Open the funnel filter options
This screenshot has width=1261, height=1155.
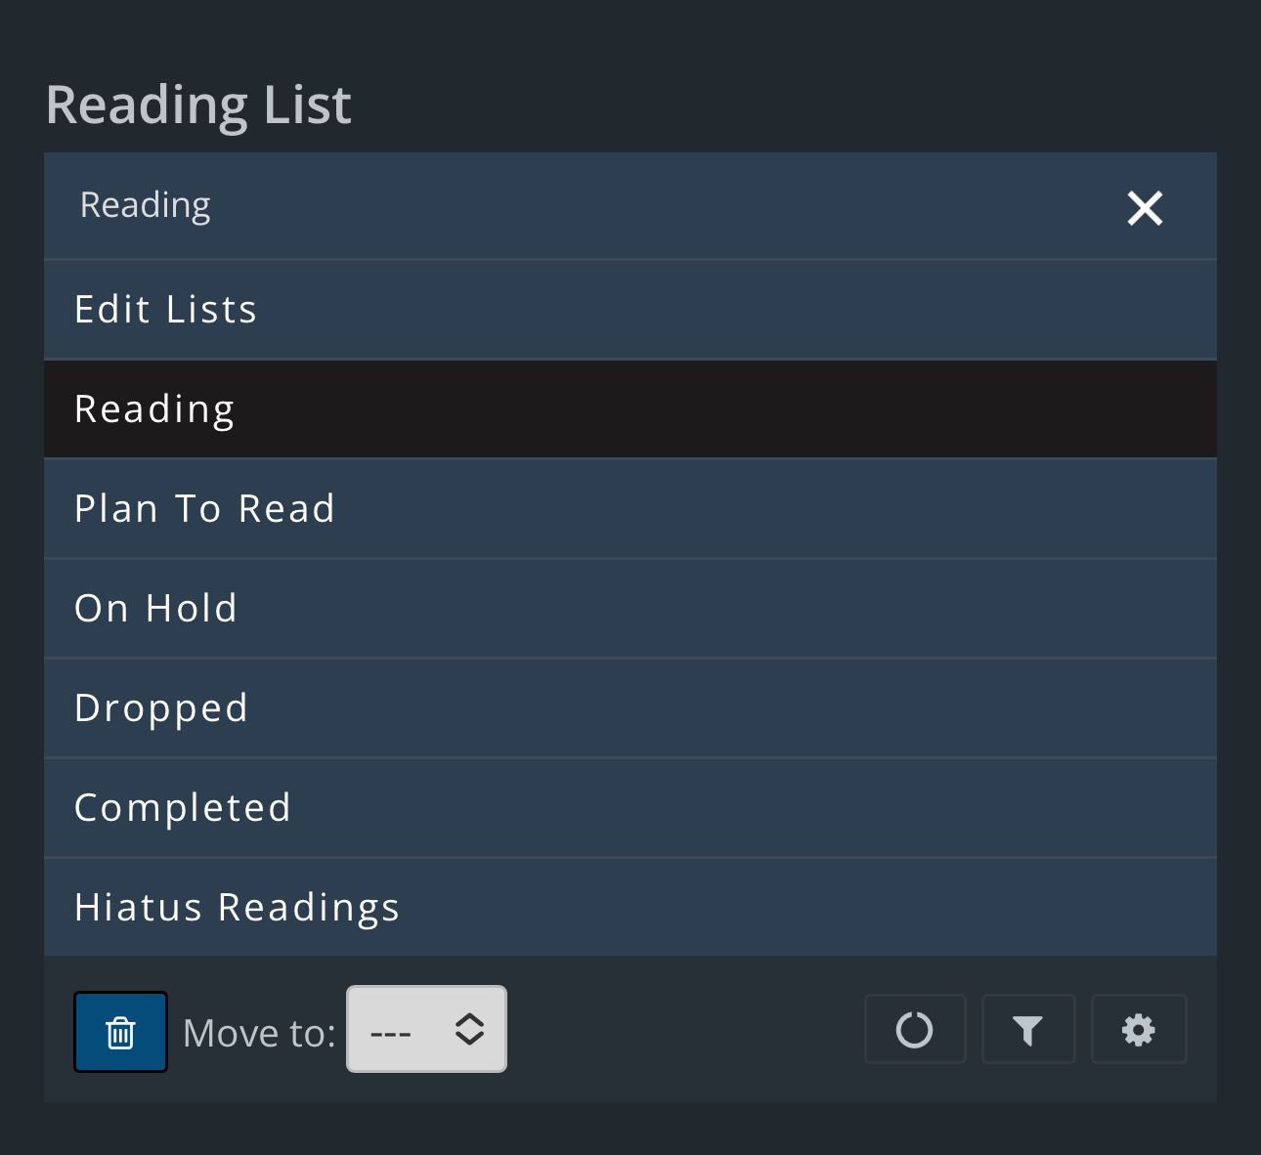coord(1027,1030)
